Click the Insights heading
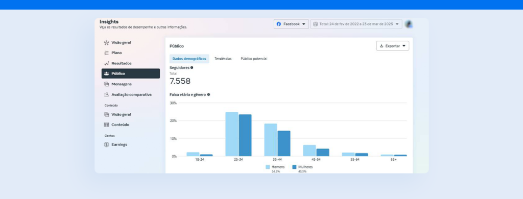523x199 pixels. [109, 21]
